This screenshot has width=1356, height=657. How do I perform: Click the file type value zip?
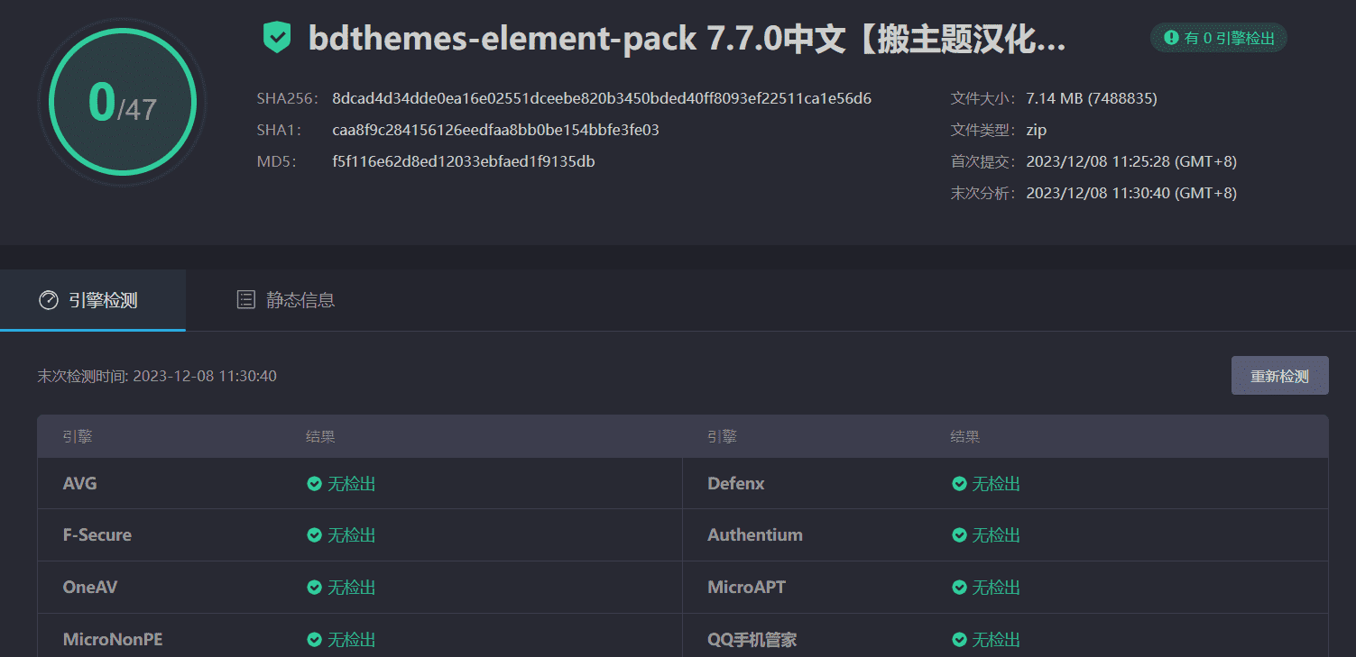[1036, 130]
